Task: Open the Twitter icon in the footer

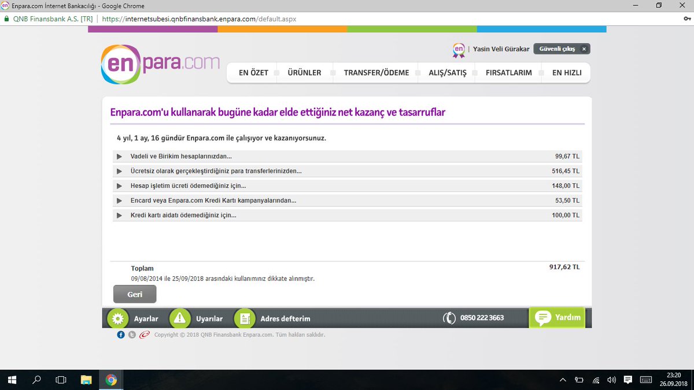Action: pos(132,335)
